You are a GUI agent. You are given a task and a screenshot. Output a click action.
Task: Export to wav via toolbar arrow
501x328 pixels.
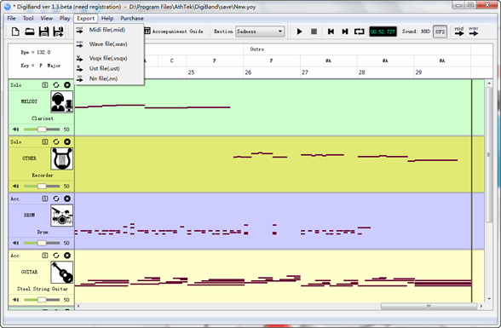click(474, 32)
